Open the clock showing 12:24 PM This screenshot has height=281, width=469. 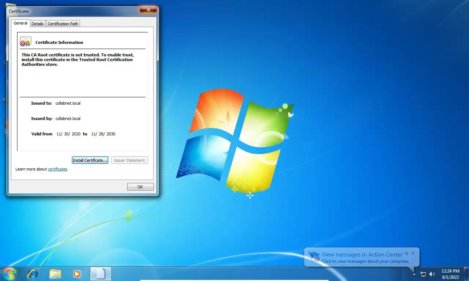point(450,274)
